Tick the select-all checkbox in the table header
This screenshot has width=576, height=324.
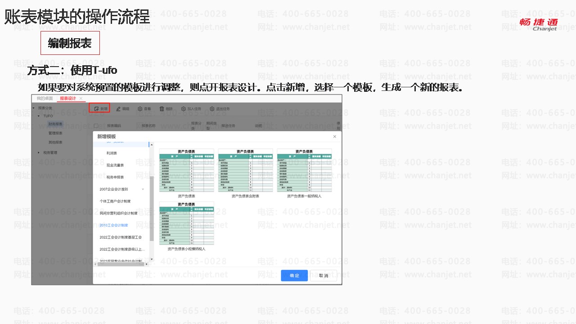pyautogui.click(x=96, y=126)
